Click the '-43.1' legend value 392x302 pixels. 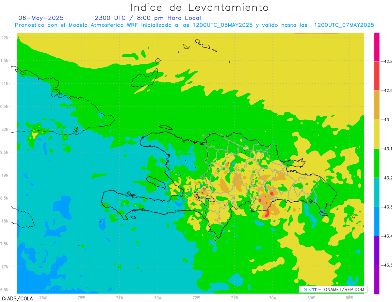tap(386, 149)
